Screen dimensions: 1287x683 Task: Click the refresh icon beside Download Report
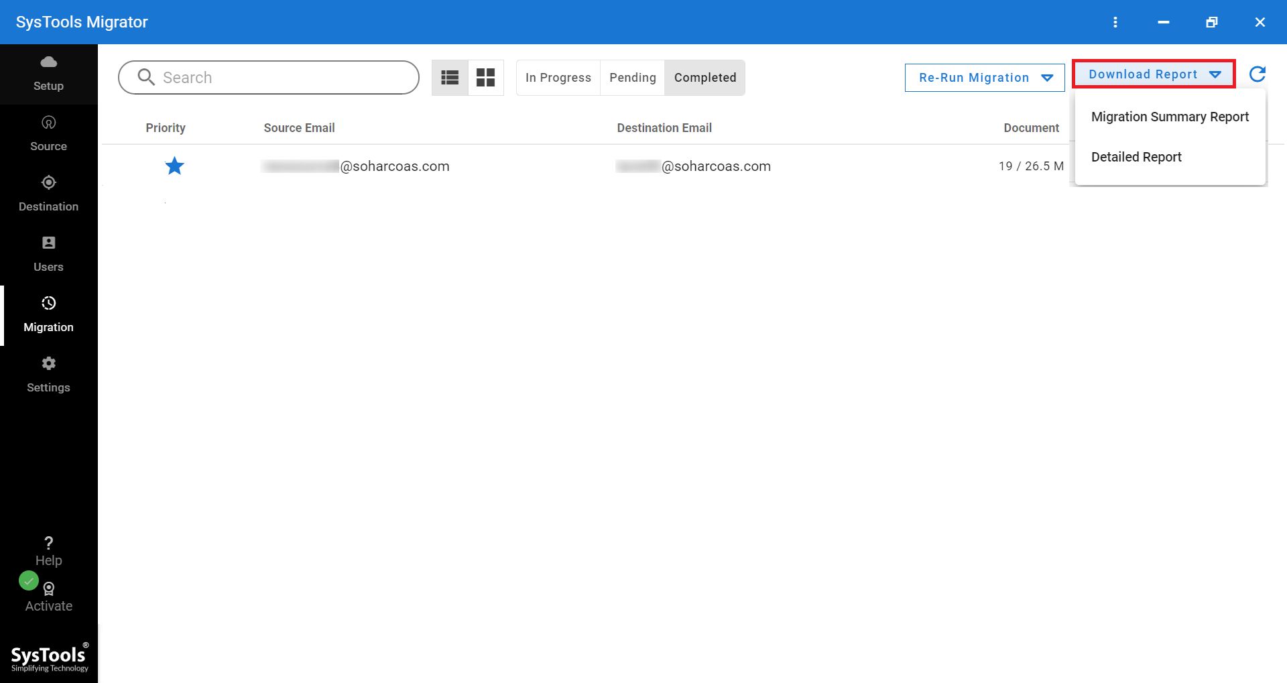(x=1258, y=74)
